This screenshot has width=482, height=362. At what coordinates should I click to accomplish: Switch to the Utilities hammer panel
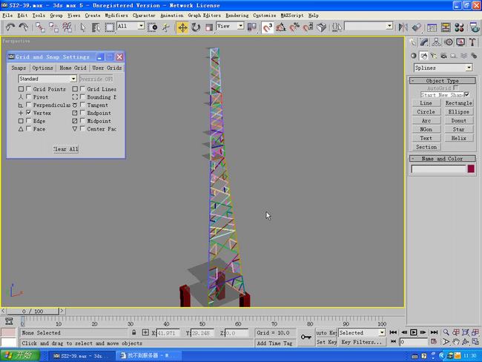point(472,42)
